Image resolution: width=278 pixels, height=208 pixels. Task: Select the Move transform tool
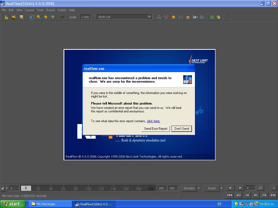click(39, 17)
